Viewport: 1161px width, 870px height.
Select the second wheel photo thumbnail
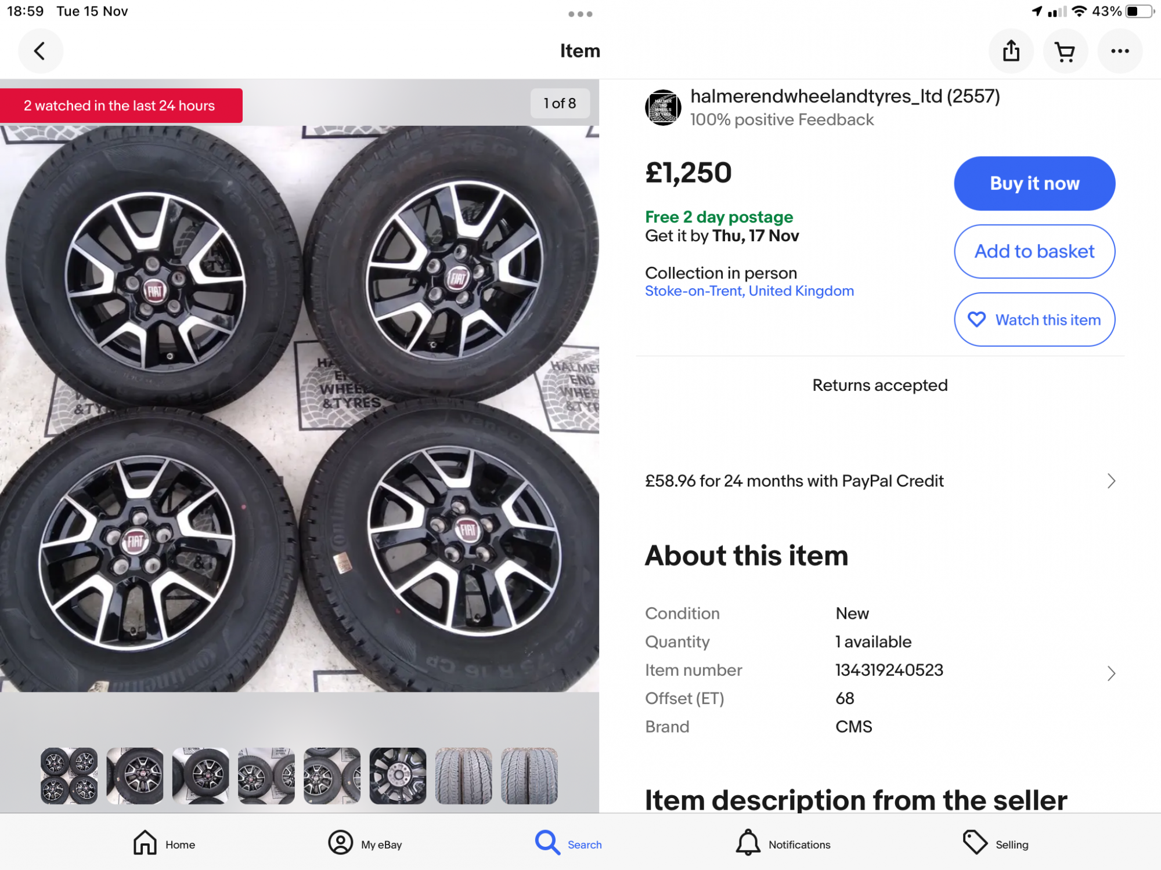[x=135, y=775]
